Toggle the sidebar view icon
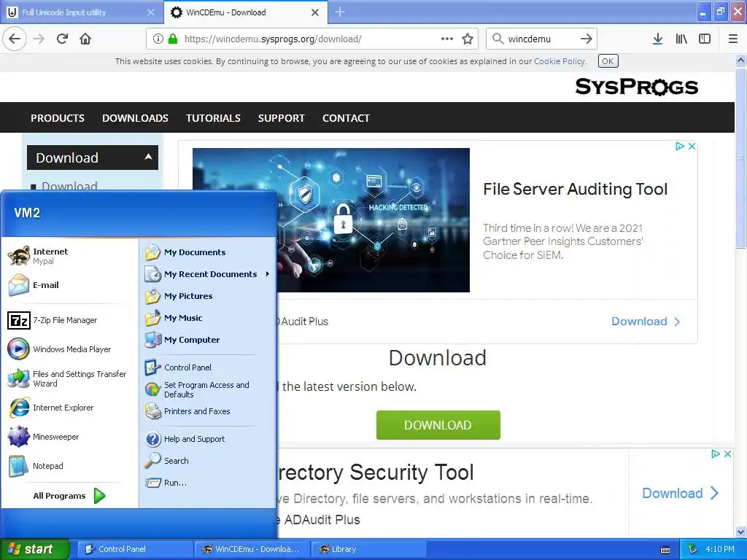Image resolution: width=747 pixels, height=560 pixels. click(705, 39)
